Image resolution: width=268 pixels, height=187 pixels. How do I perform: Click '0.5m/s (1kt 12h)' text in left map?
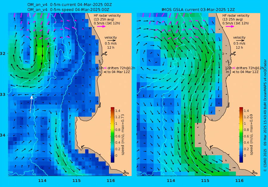point(107,23)
